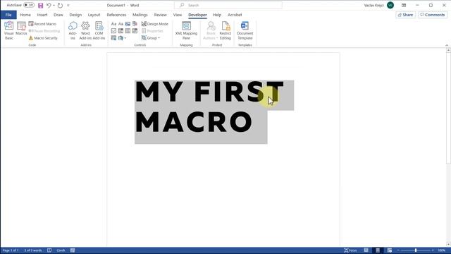This screenshot has height=254, width=451.
Task: Open the Undo history dropdown arrow
Action: [x=54, y=5]
